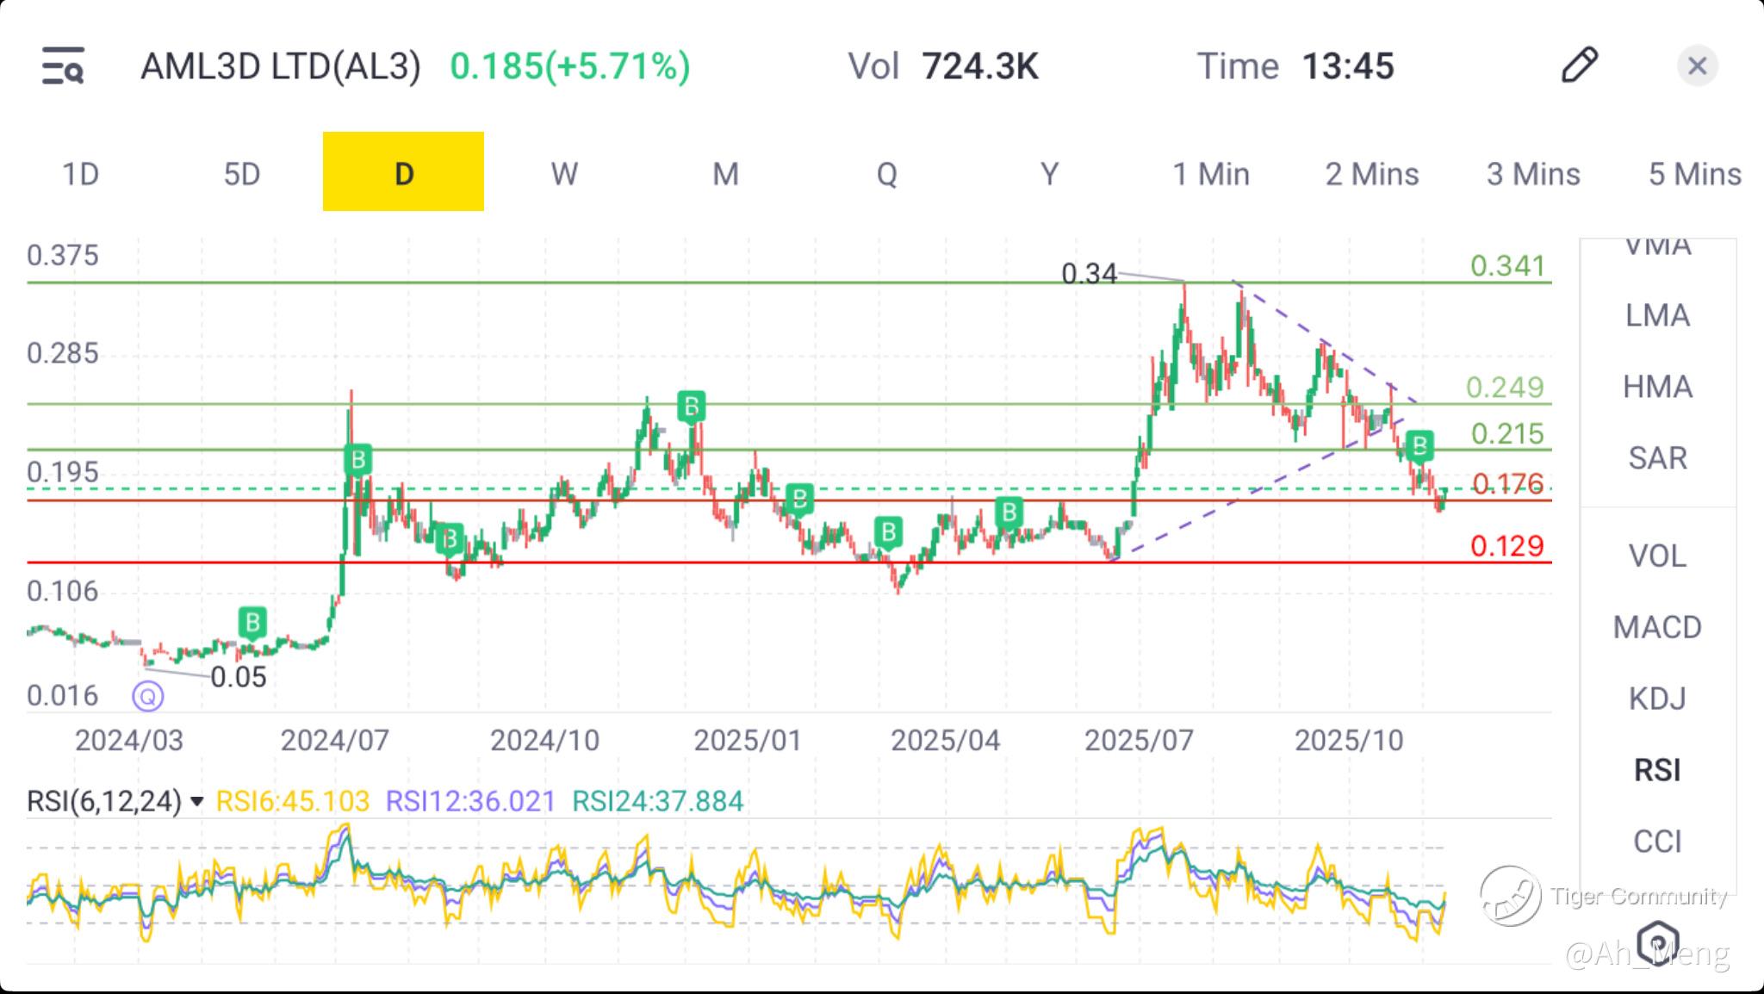Viewport: 1764px width, 994px height.
Task: Tap the B marker on the 0.05 low
Action: 252,622
